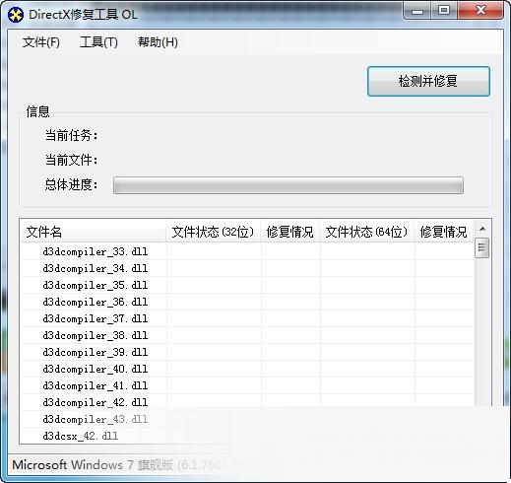Image resolution: width=511 pixels, height=483 pixels.
Task: Click the DirectX repair tool title icon
Action: tap(16, 15)
